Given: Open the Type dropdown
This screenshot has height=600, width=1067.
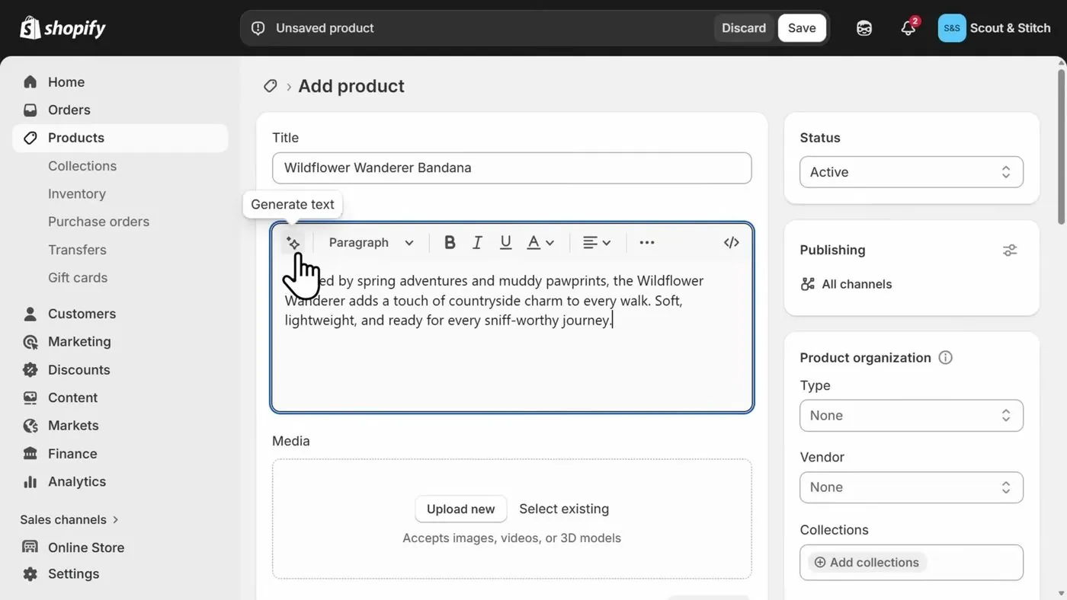Looking at the screenshot, I should [x=912, y=416].
